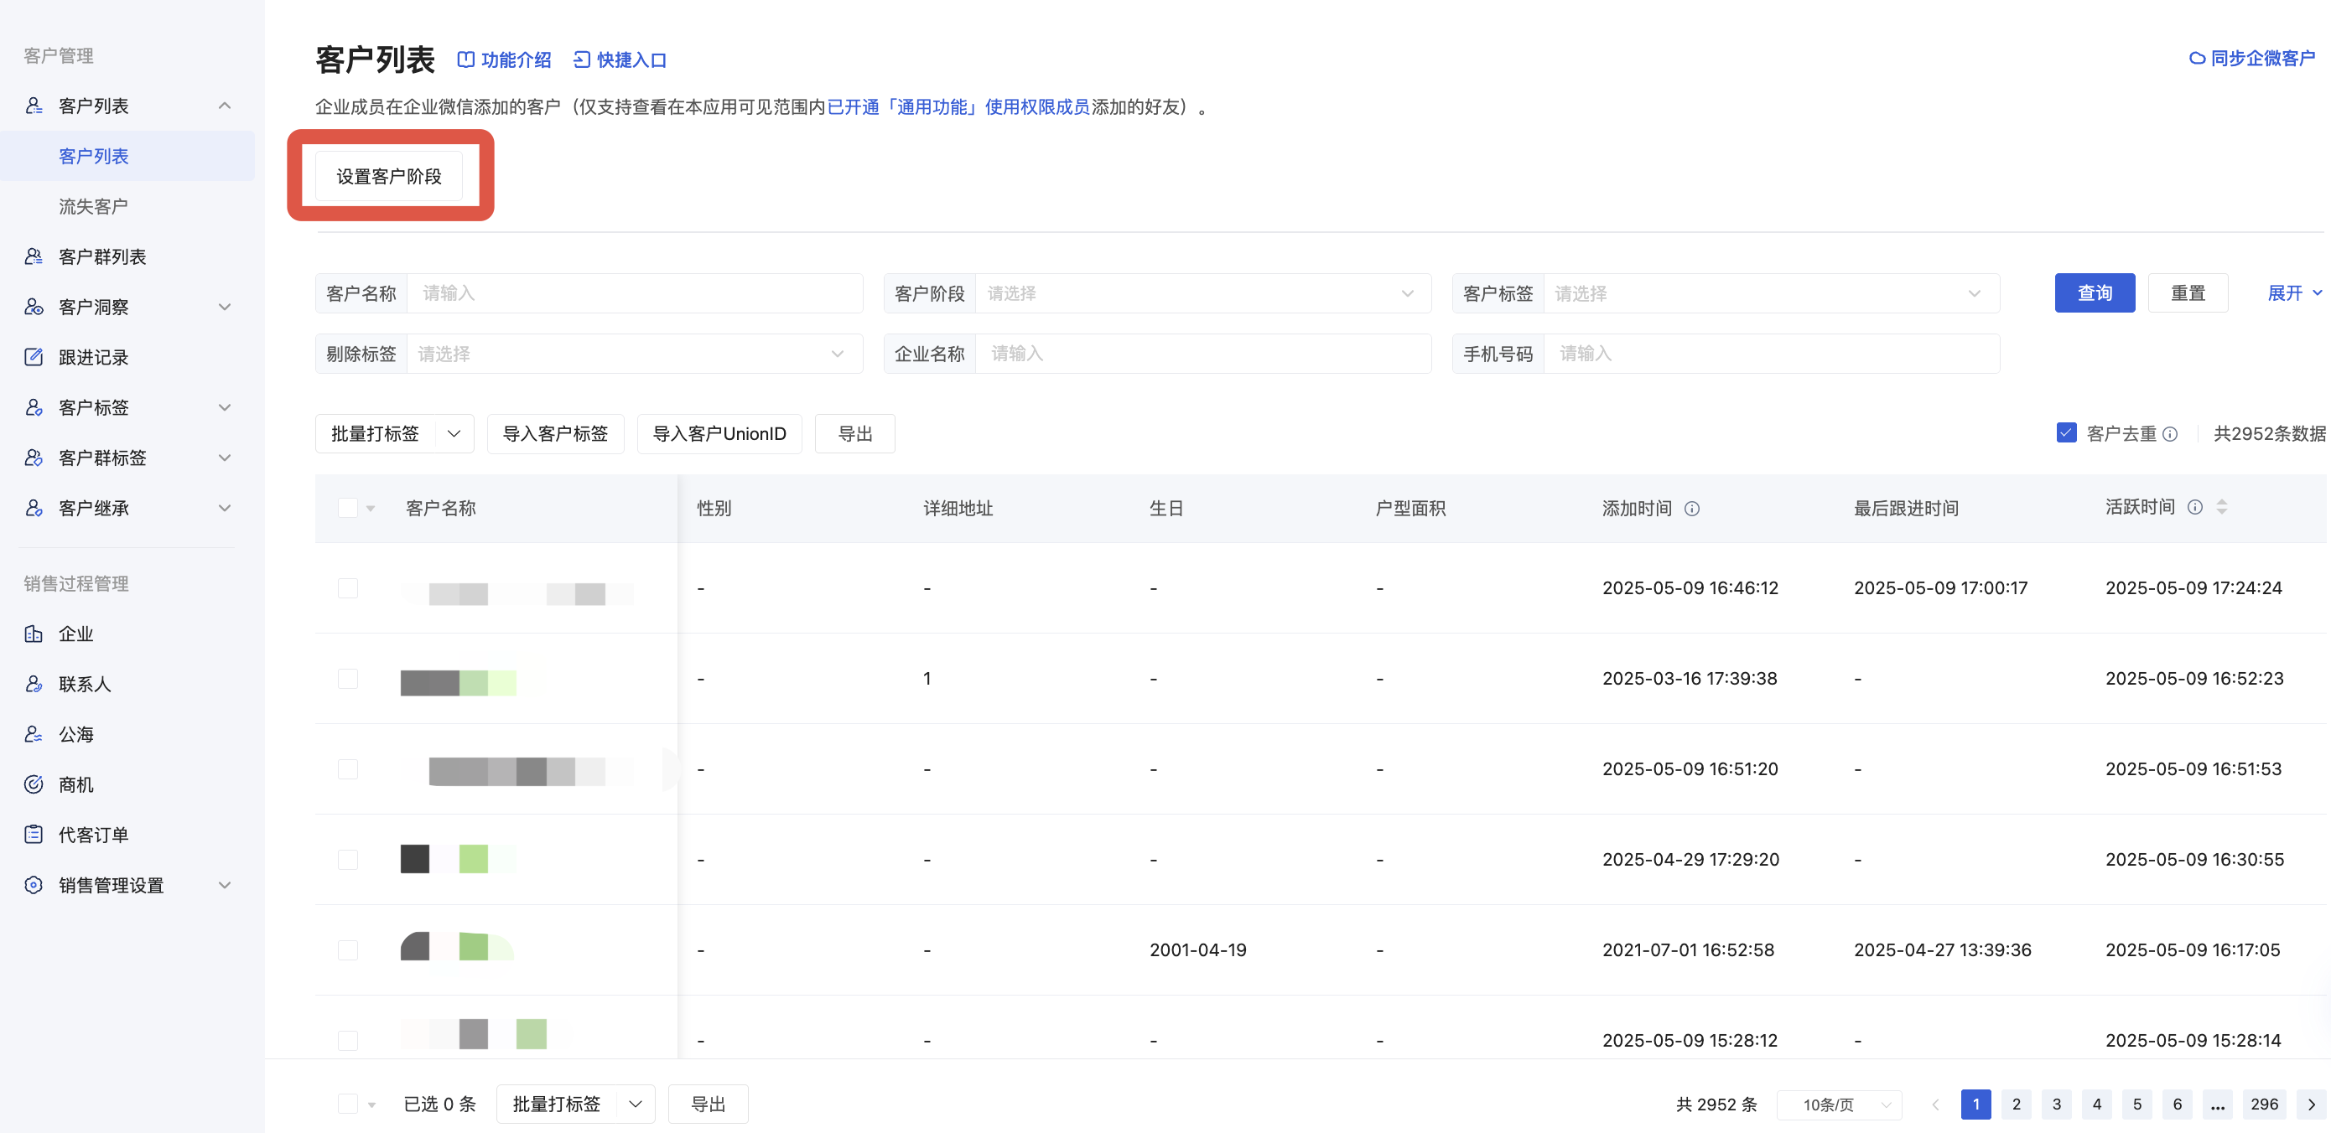Expand more filters with 展开
This screenshot has height=1133, width=2331.
tap(2295, 293)
